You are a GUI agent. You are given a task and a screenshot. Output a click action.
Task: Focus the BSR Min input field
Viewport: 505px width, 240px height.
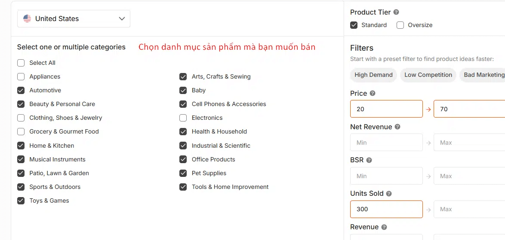tap(386, 176)
